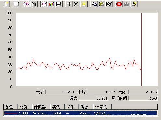The image size is (161, 120).
Task: Click the Clear Display toolbar icon
Action: pyautogui.click(x=16, y=4)
